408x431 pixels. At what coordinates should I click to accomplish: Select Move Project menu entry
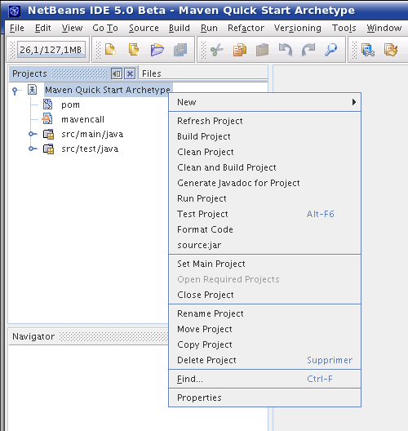(x=264, y=329)
